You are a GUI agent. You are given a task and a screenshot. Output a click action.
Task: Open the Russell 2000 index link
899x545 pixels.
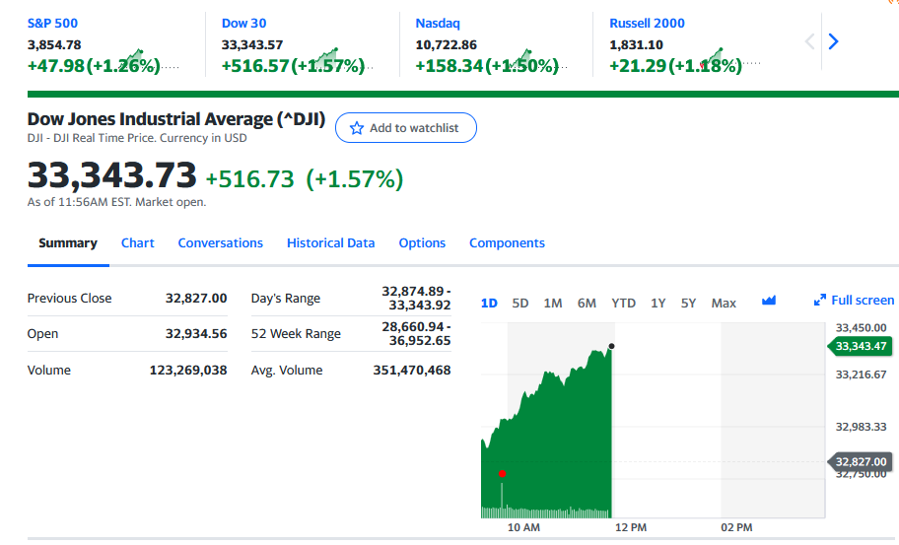pyautogui.click(x=647, y=24)
